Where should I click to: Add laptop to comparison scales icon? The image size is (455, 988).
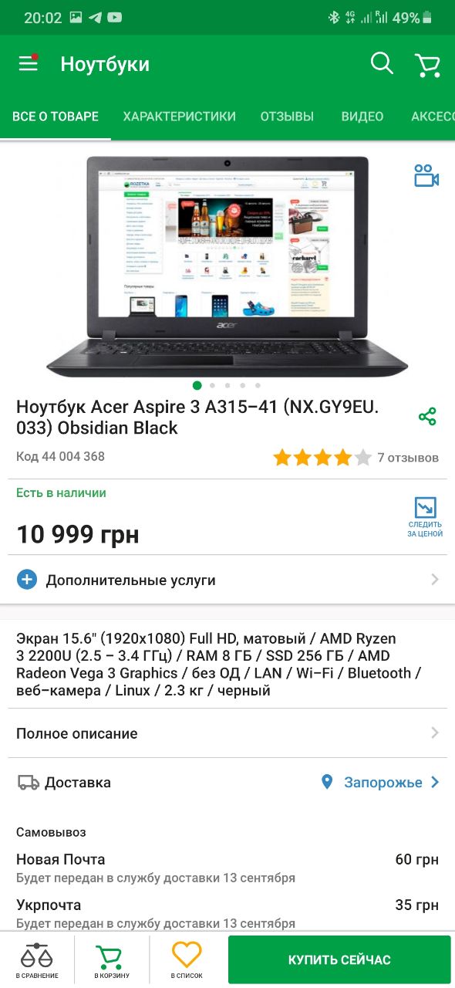coord(37,961)
